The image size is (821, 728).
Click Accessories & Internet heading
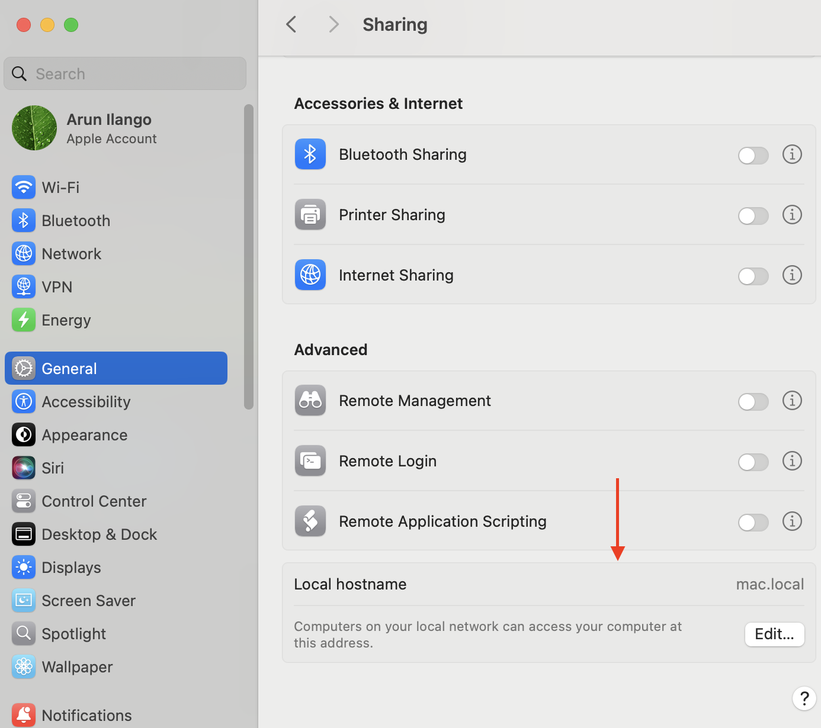(379, 104)
